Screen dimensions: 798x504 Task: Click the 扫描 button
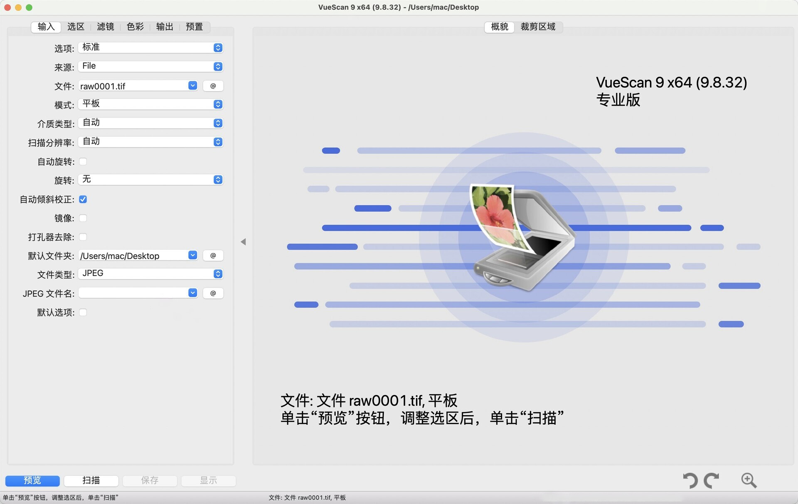(x=91, y=481)
